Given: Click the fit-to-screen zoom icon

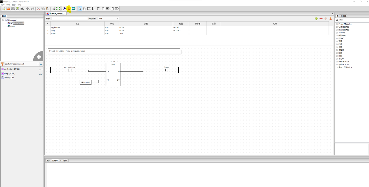Looking at the screenshot, I should (x=58, y=8).
